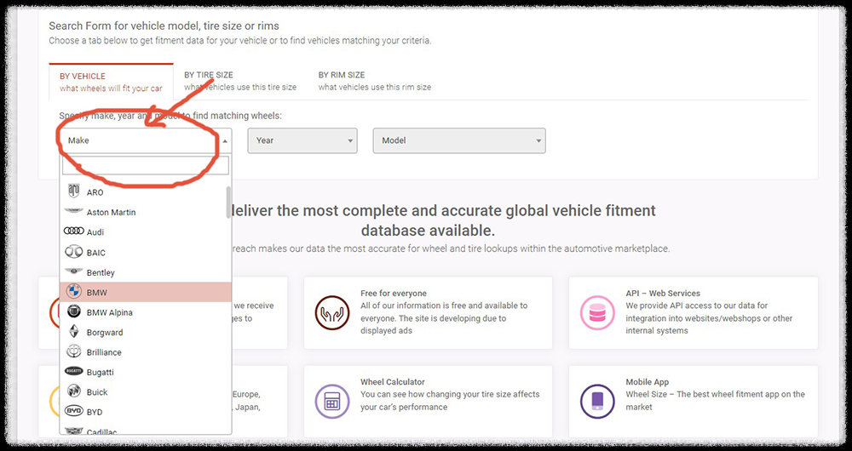This screenshot has height=451, width=852.
Task: Switch to the BY RIM SIZE tab
Action: [374, 81]
